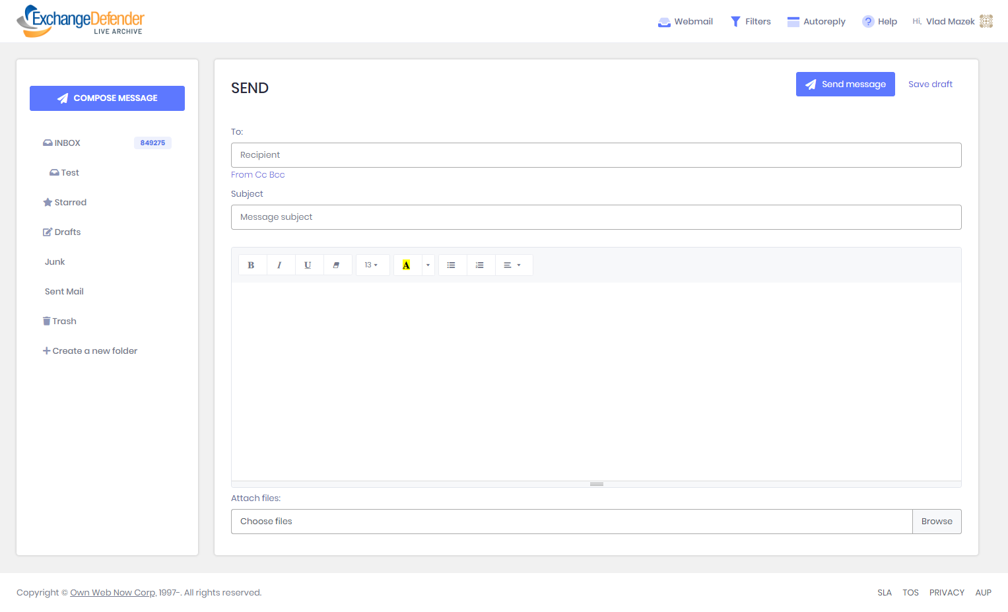Screen dimensions: 1008x612
Task: Toggle underline text formatting
Action: point(308,265)
